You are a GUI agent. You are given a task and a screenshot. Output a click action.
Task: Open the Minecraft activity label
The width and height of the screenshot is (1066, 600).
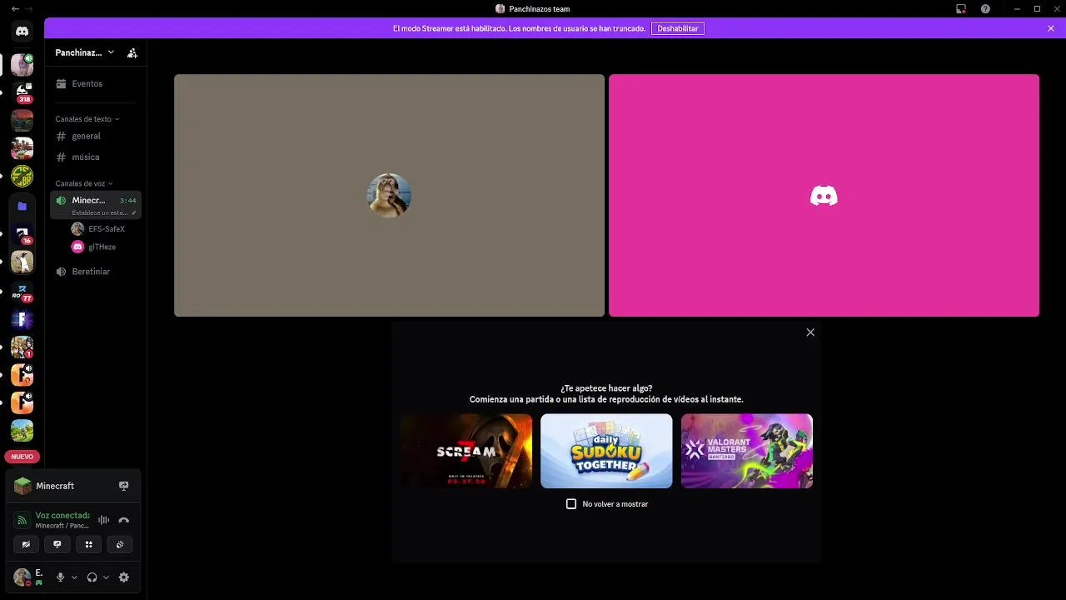55,486
